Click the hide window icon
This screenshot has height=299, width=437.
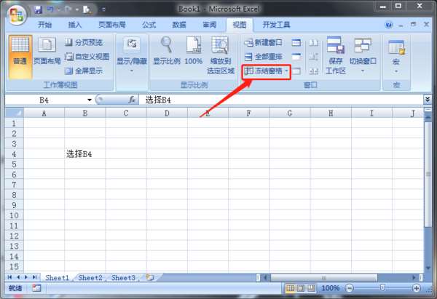[x=296, y=57]
